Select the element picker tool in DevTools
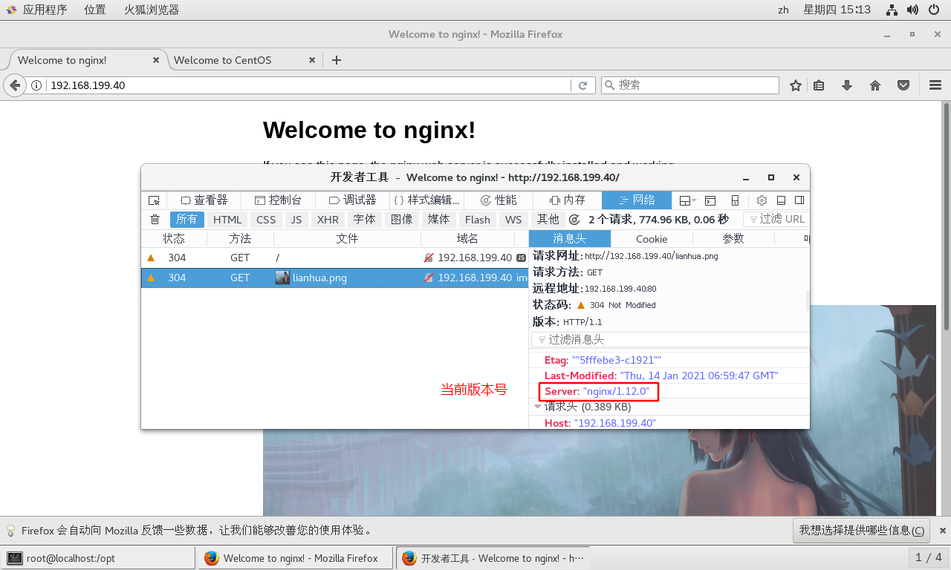Viewport: 951px width, 570px height. (x=153, y=200)
